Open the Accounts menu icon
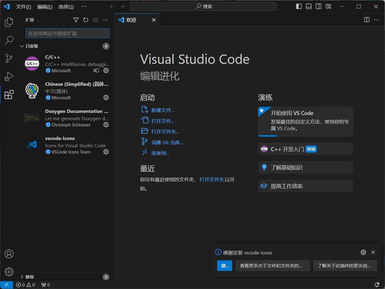The image size is (385, 289). point(9,254)
